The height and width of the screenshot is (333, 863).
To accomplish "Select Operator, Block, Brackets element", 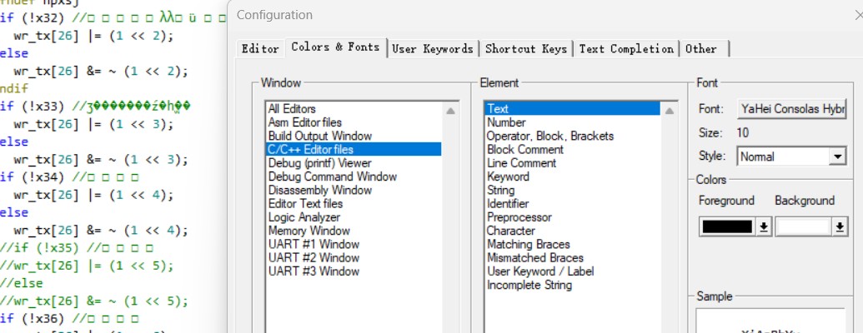I will [572, 136].
